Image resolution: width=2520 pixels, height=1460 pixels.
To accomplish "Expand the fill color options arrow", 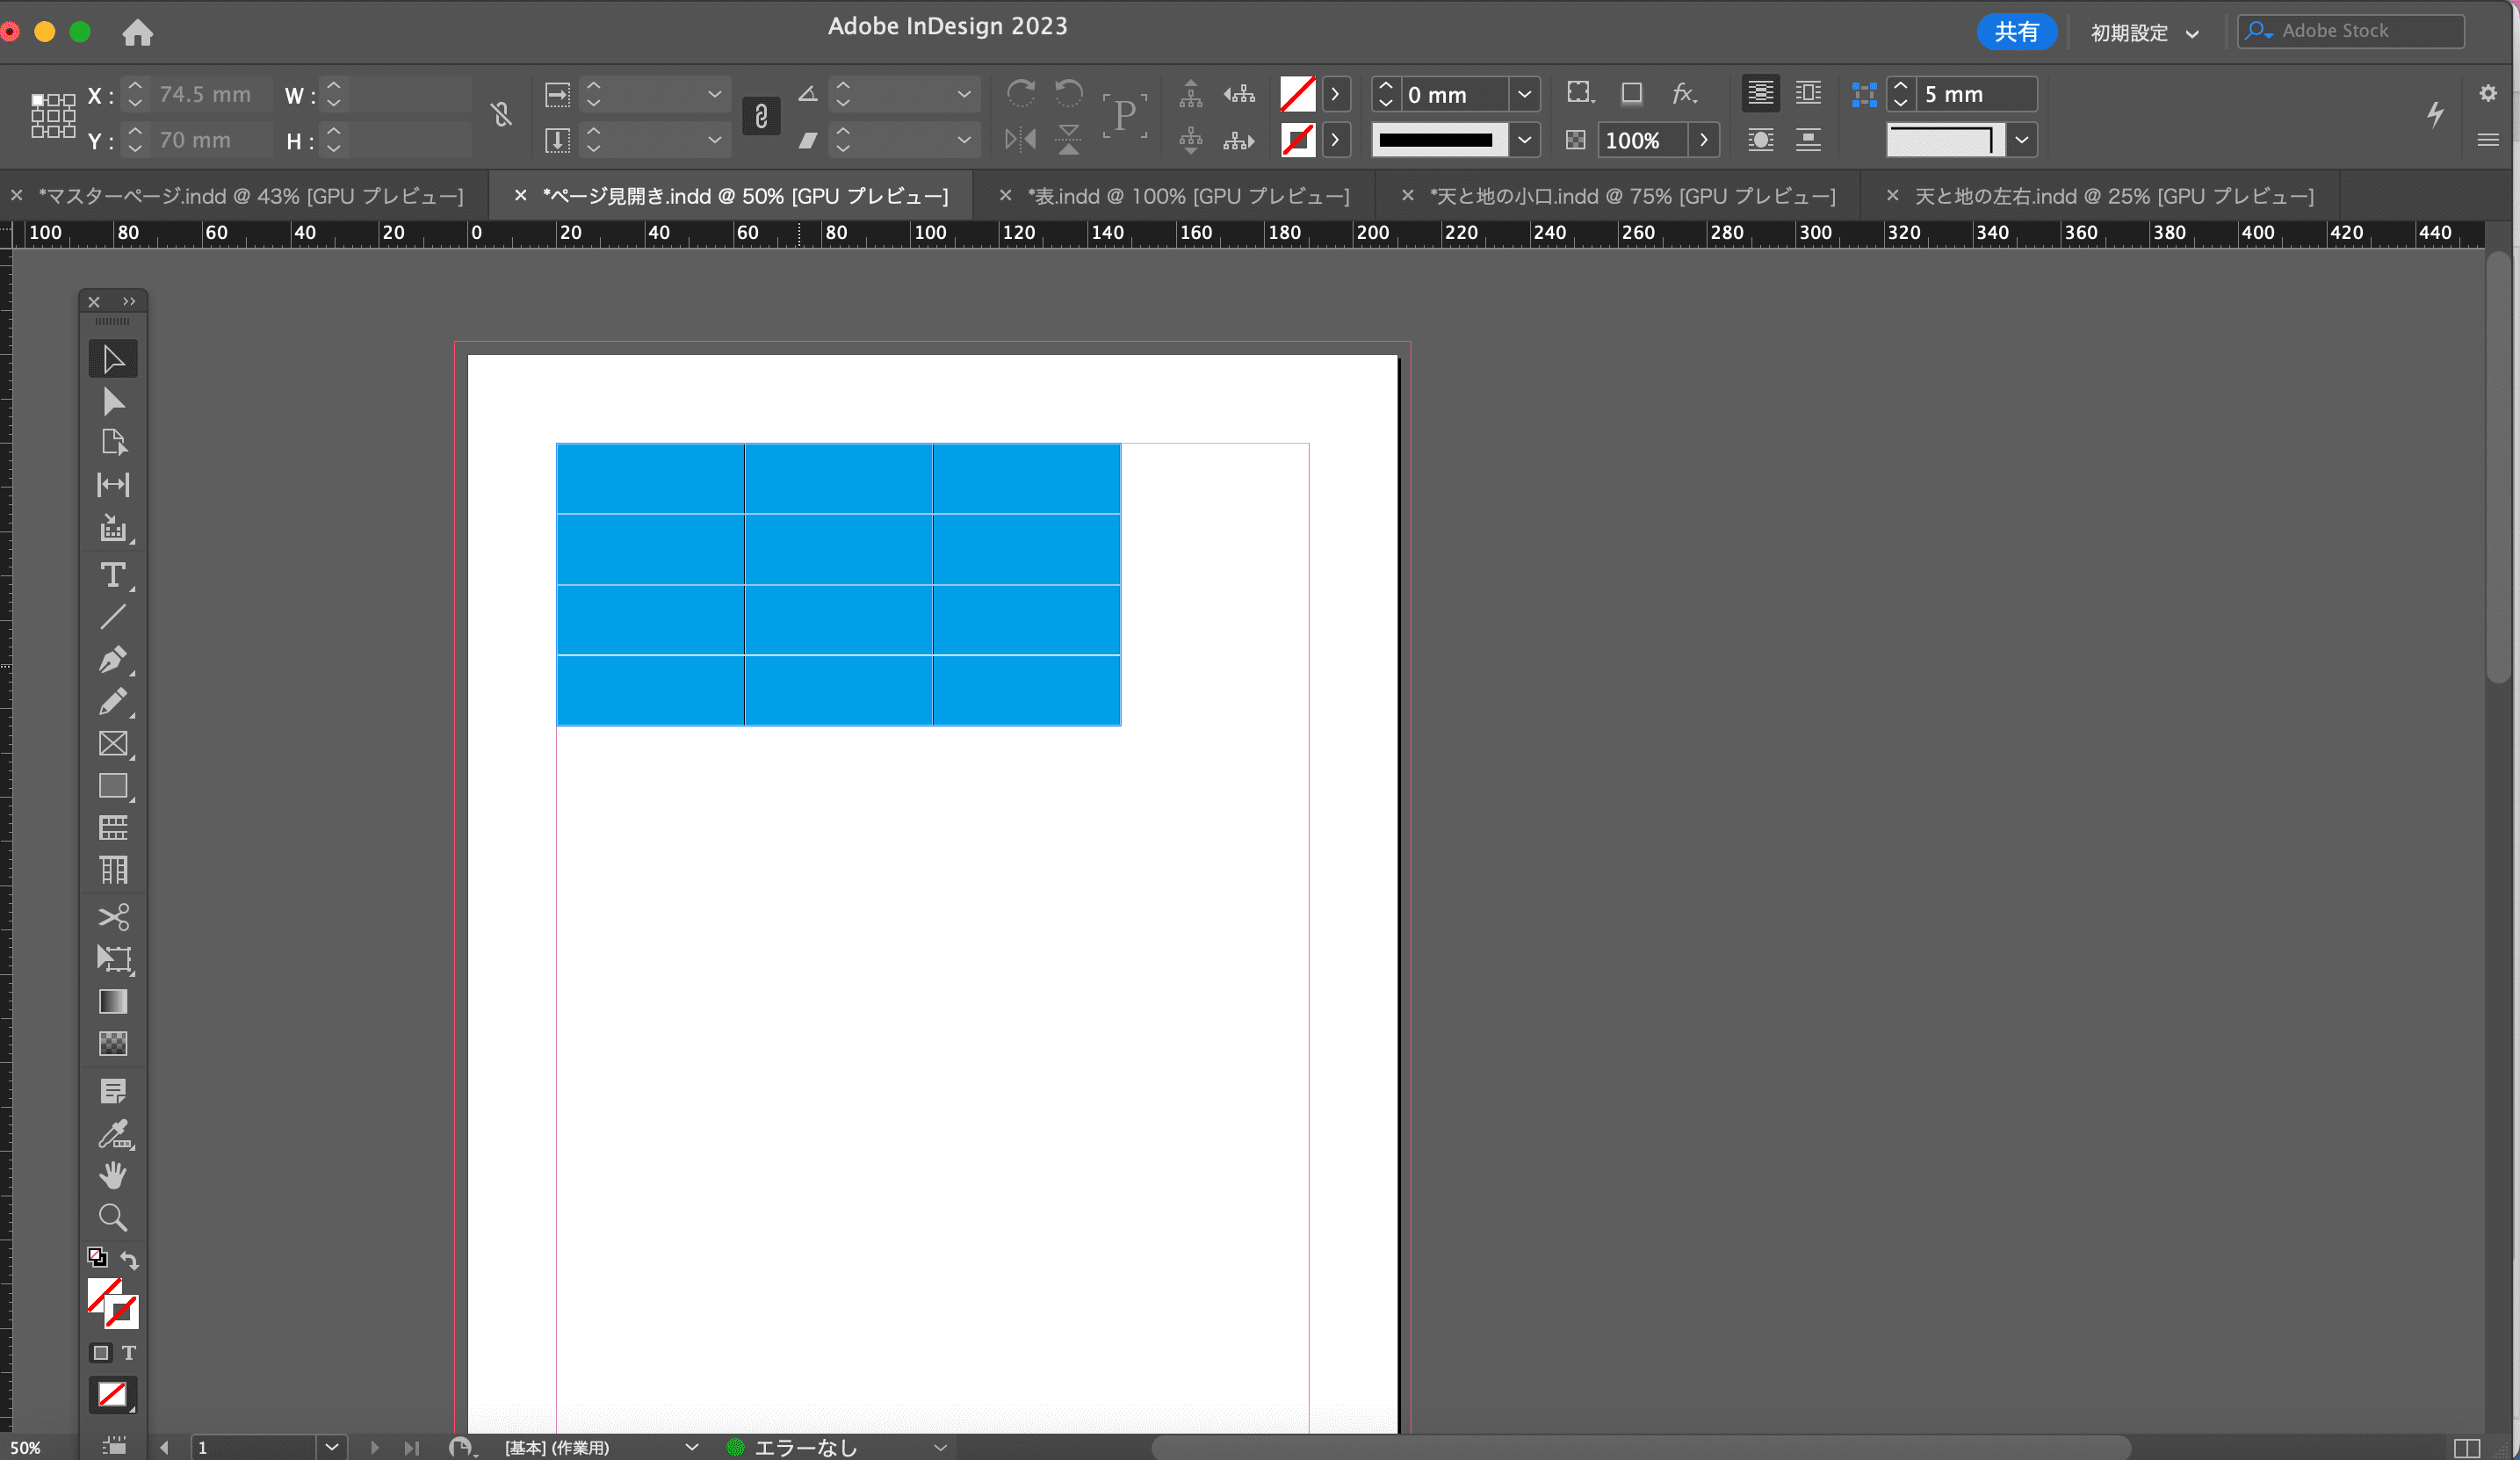I will click(x=1335, y=94).
